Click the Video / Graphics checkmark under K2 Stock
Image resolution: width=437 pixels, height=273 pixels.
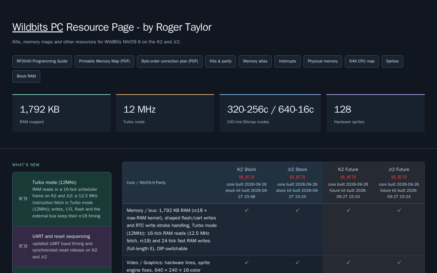pyautogui.click(x=246, y=262)
